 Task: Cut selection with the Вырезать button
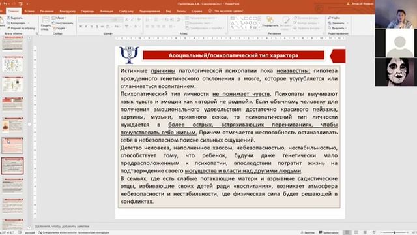pos(15,18)
